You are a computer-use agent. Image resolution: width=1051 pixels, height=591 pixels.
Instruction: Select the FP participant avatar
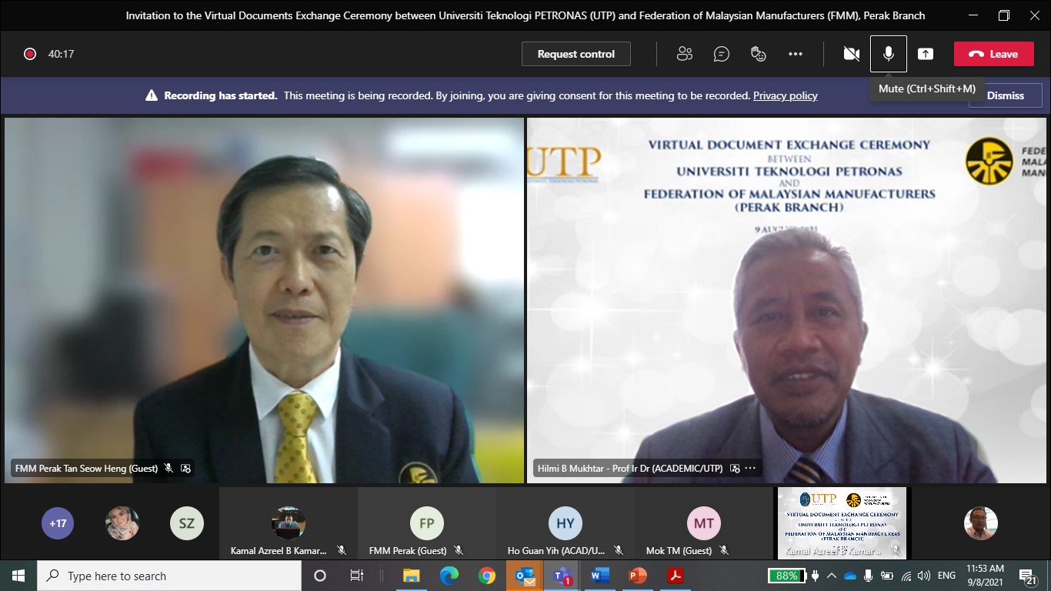click(427, 523)
